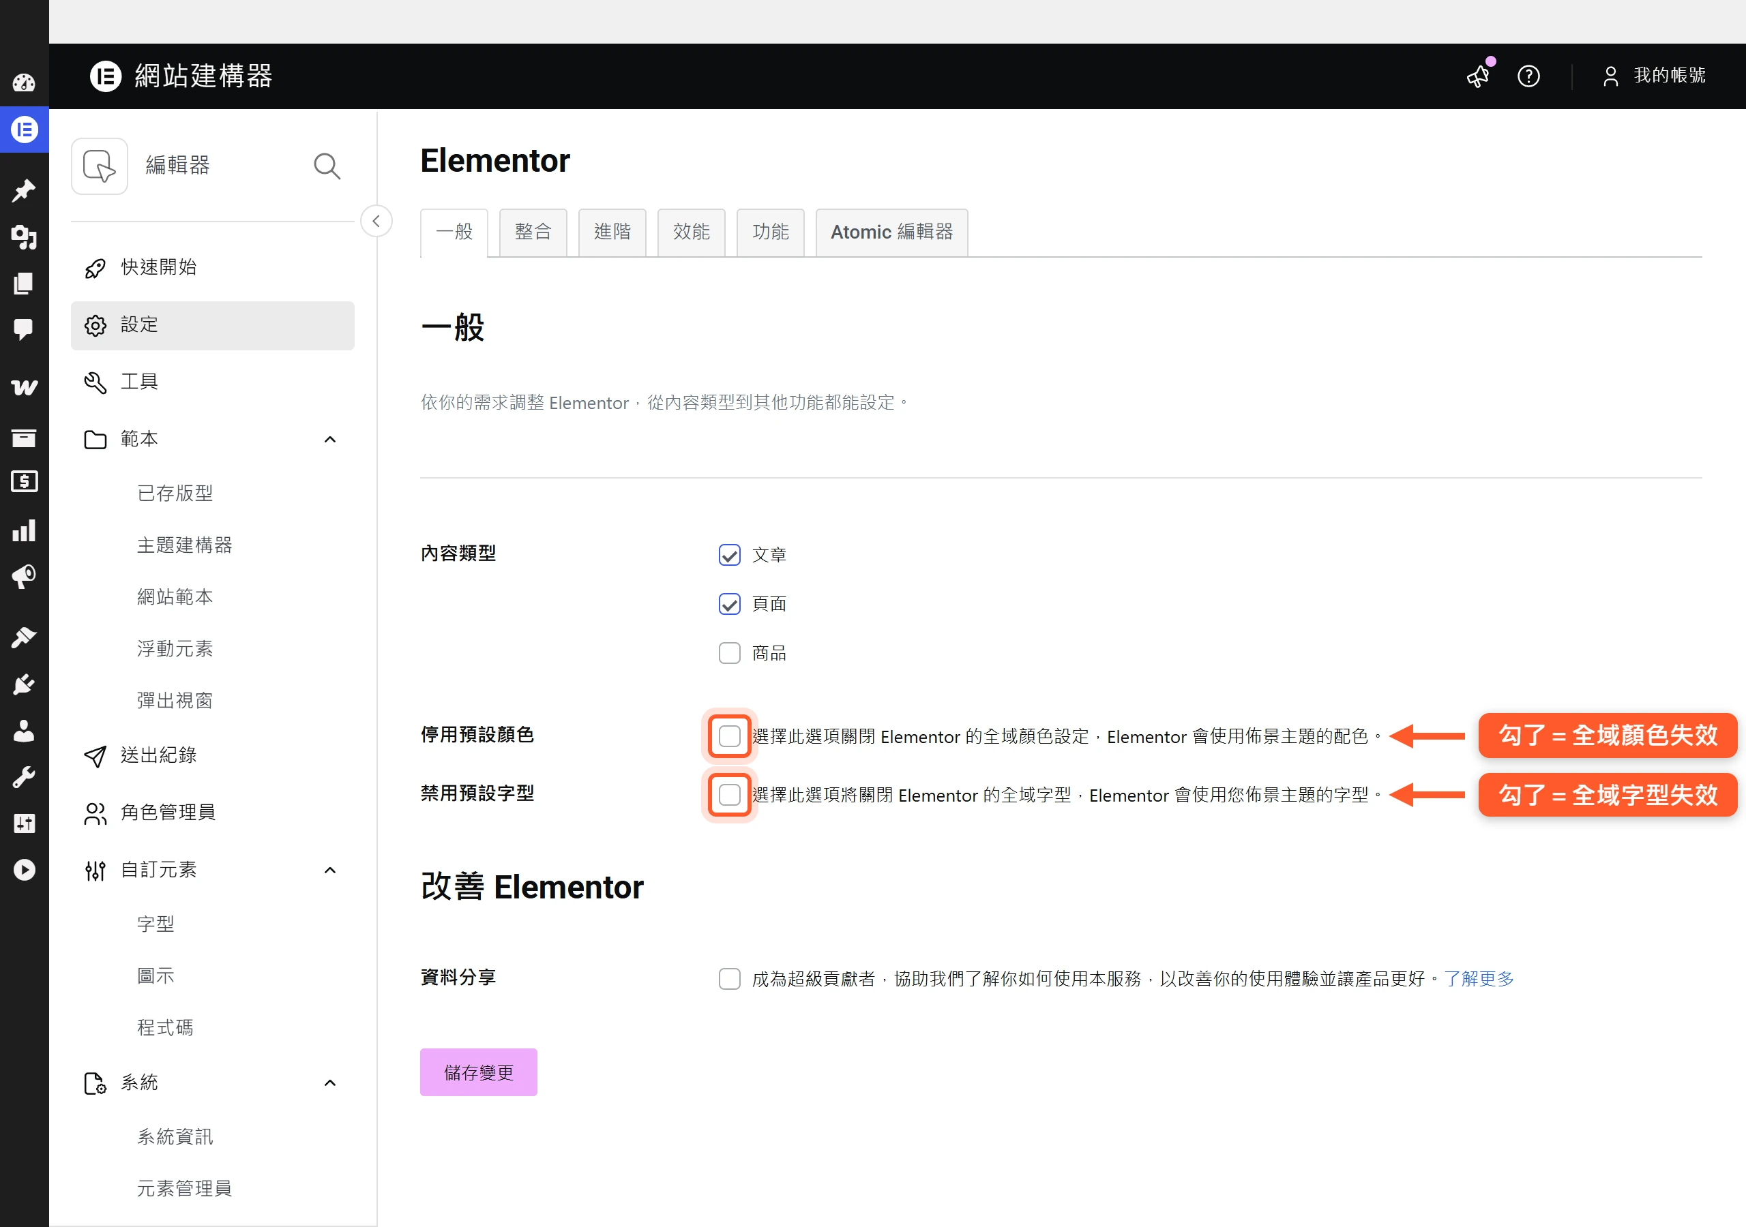The image size is (1746, 1227).
Task: Open Appearance via the paintbrush icon
Action: [x=24, y=637]
